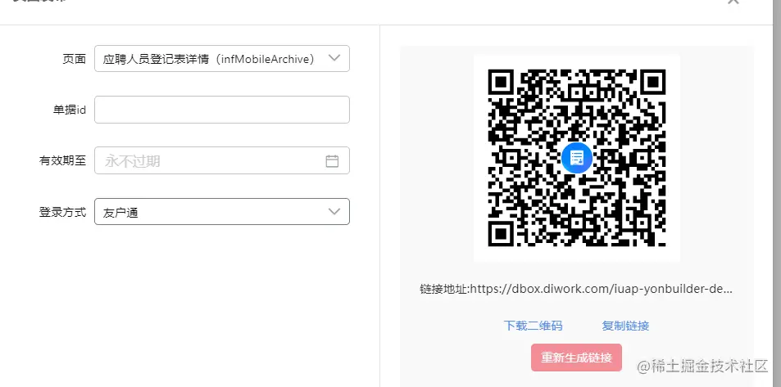
Task: Open the calendar icon in 有效期至 field
Action: coord(332,161)
